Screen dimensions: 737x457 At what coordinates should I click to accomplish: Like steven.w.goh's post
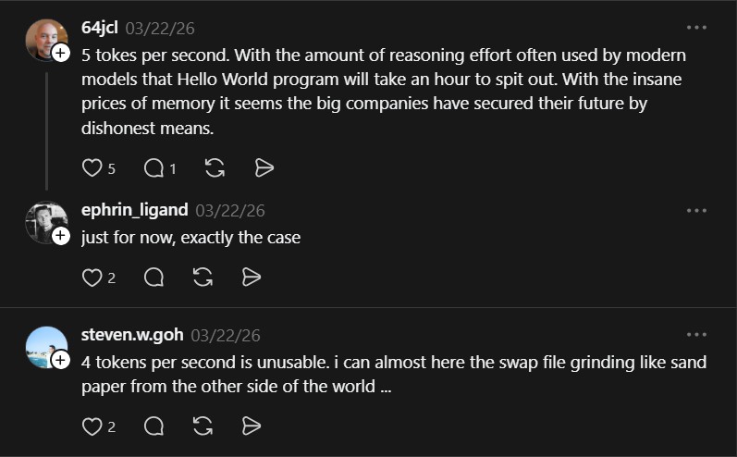[92, 426]
